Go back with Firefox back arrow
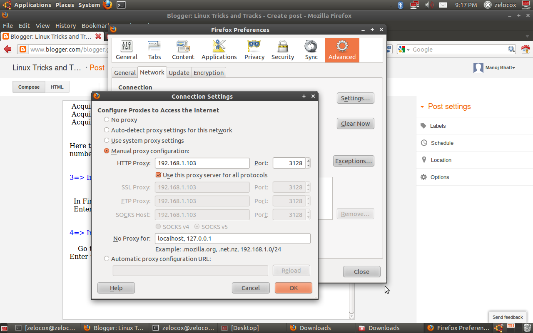The image size is (533, 333). pos(7,50)
